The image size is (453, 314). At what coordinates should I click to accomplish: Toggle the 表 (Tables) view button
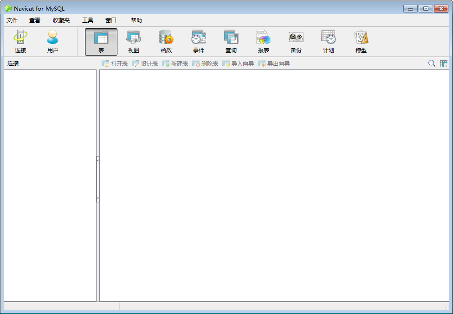[x=101, y=41]
